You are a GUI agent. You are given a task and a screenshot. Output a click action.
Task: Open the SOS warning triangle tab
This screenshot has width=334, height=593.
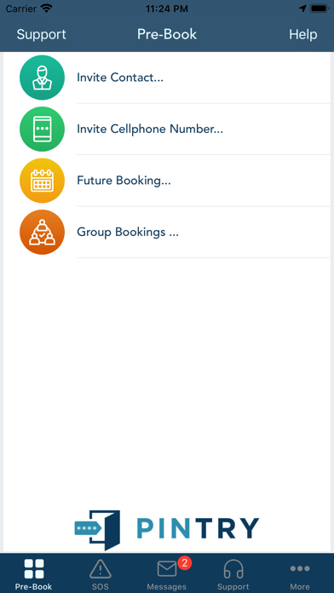(100, 569)
